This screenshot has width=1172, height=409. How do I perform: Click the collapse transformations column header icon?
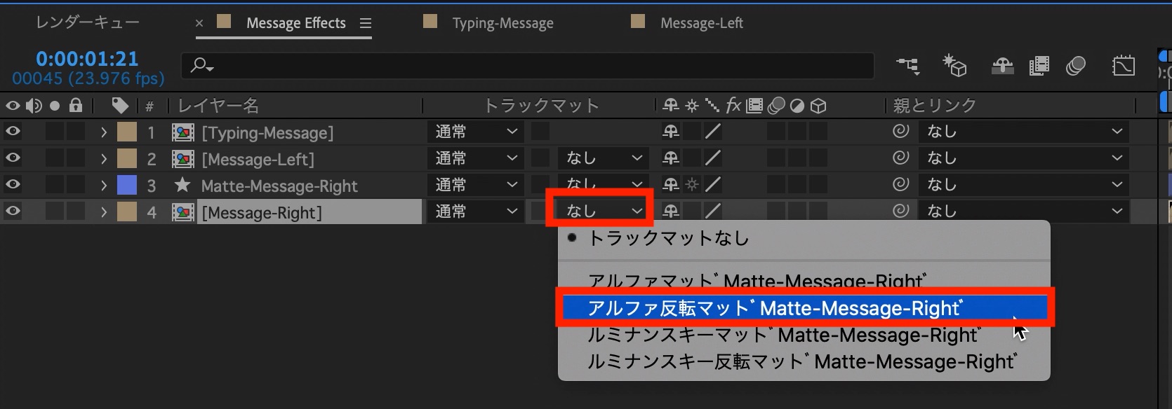692,106
